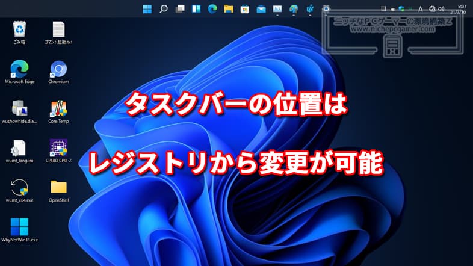Open File Explorer from taskbar
This screenshot has width=473, height=266.
229,9
